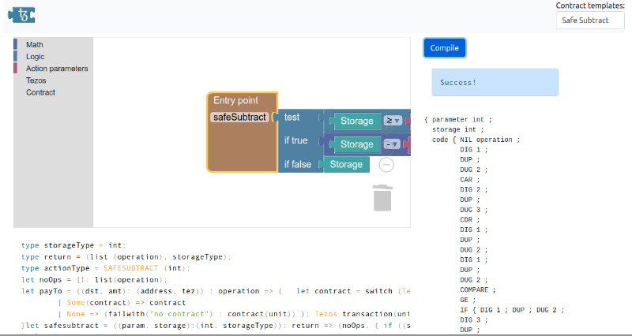632x336 pixels.
Task: Open the Contract block category
Action: coord(40,92)
